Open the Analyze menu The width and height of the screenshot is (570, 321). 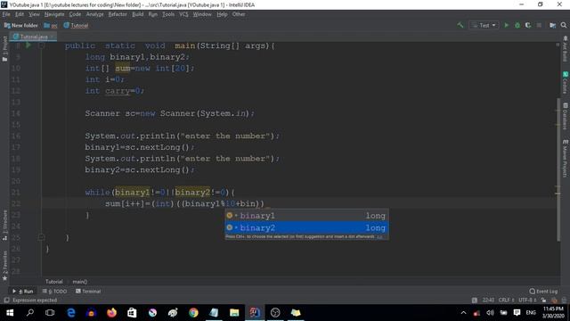95,14
